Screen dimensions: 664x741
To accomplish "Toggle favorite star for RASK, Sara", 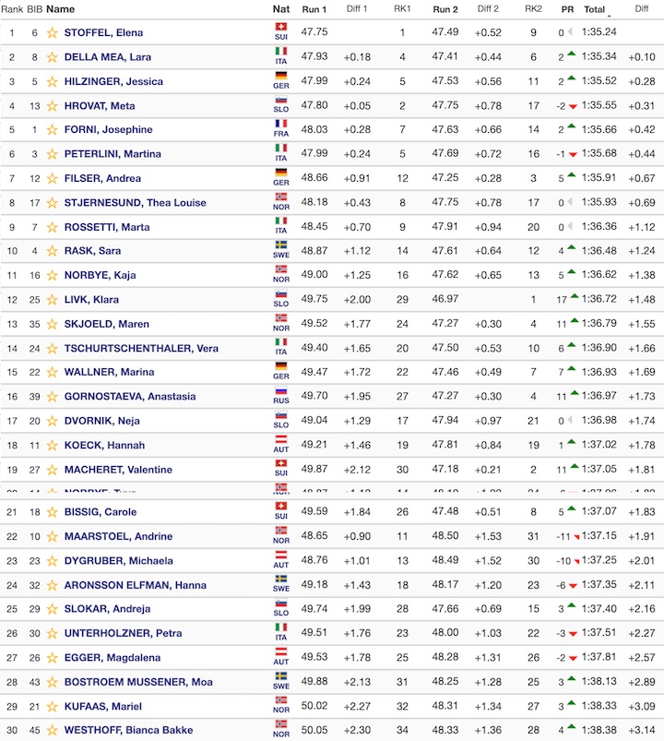I will pyautogui.click(x=52, y=251).
